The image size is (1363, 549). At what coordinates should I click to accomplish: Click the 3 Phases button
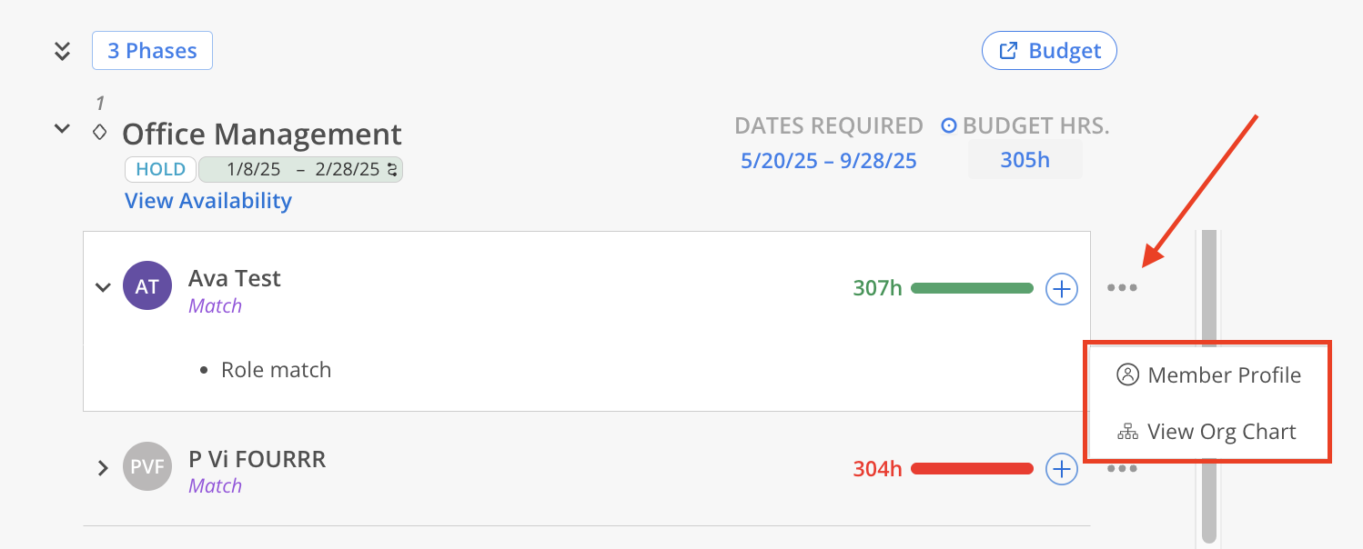152,51
